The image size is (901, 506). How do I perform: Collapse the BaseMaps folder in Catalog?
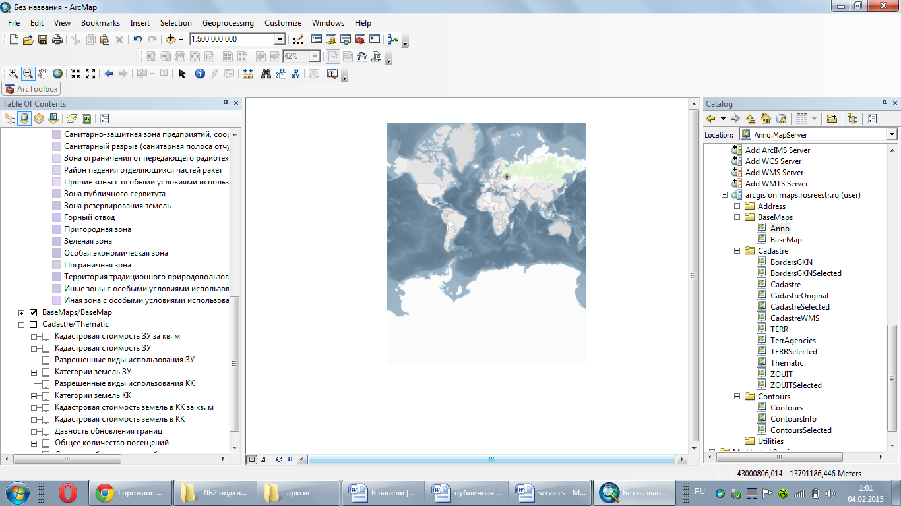(x=737, y=217)
